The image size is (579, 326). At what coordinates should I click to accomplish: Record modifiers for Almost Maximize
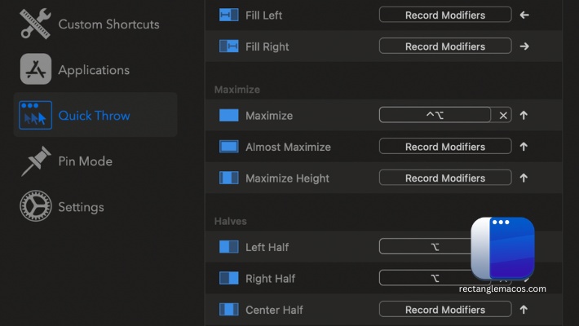(x=445, y=147)
